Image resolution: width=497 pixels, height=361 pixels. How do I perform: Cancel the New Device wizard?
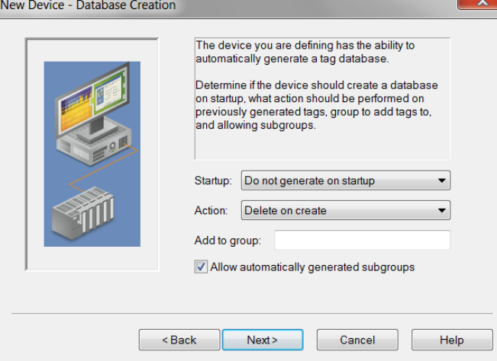point(357,340)
